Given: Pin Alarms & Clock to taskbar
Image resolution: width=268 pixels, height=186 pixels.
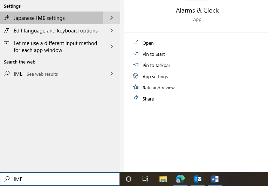Looking at the screenshot, I should [x=156, y=65].
